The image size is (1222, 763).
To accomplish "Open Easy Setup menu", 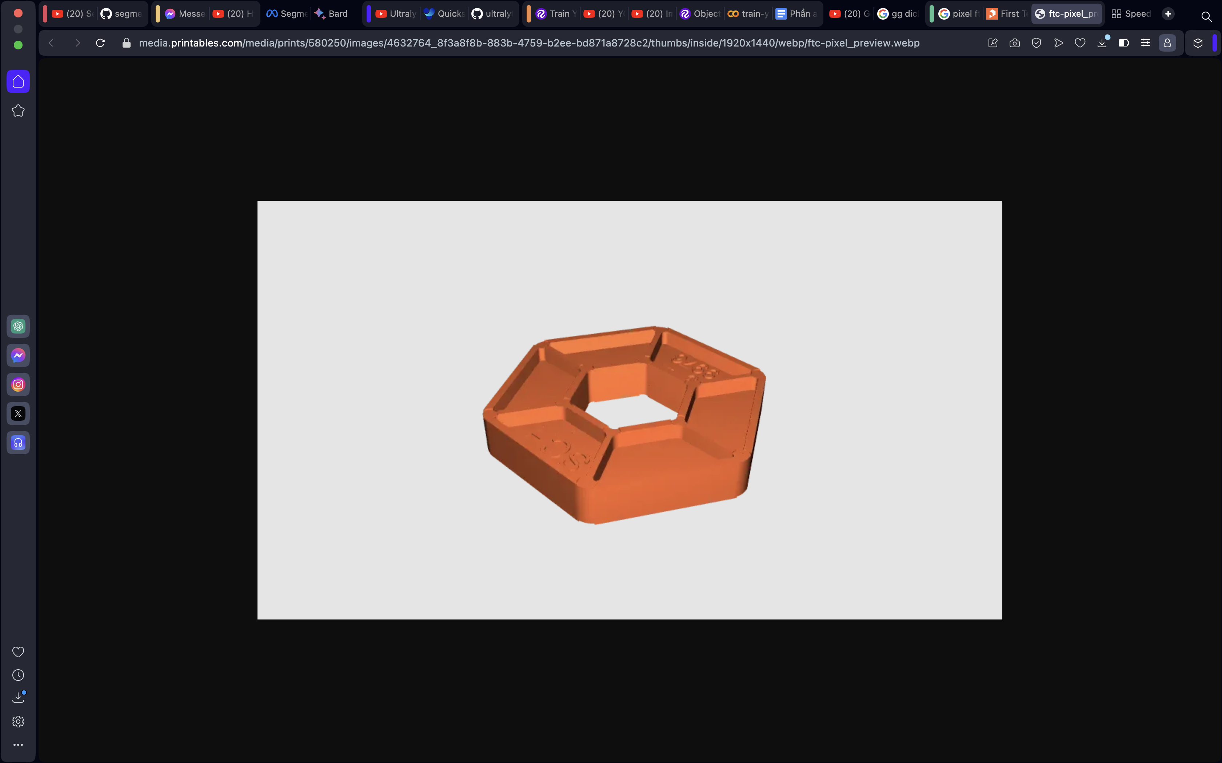I will click(x=1145, y=43).
